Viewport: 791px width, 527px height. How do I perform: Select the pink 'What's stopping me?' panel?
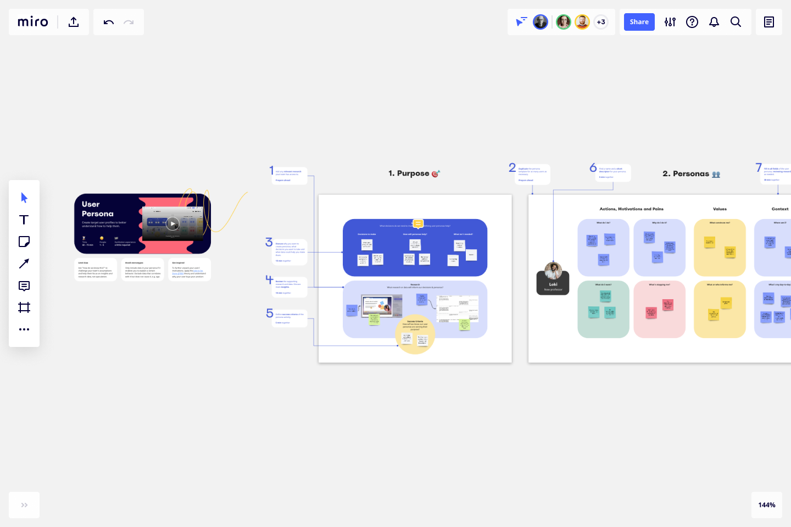coord(659,309)
